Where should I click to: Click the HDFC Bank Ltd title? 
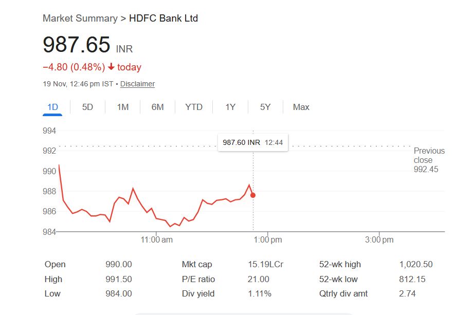pos(163,18)
